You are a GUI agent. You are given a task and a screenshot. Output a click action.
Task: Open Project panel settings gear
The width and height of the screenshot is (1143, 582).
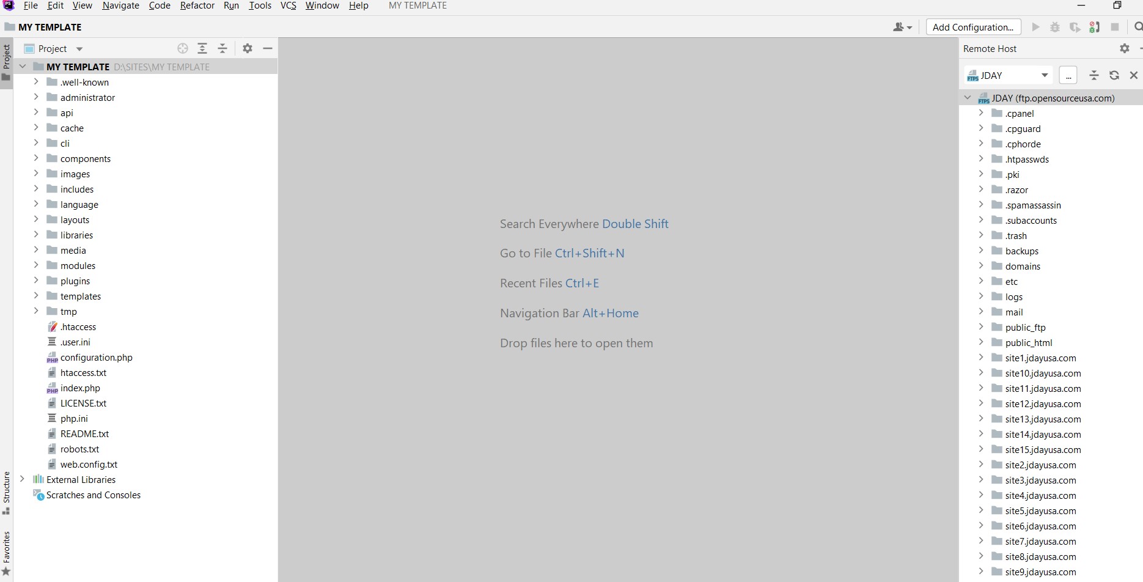click(248, 48)
